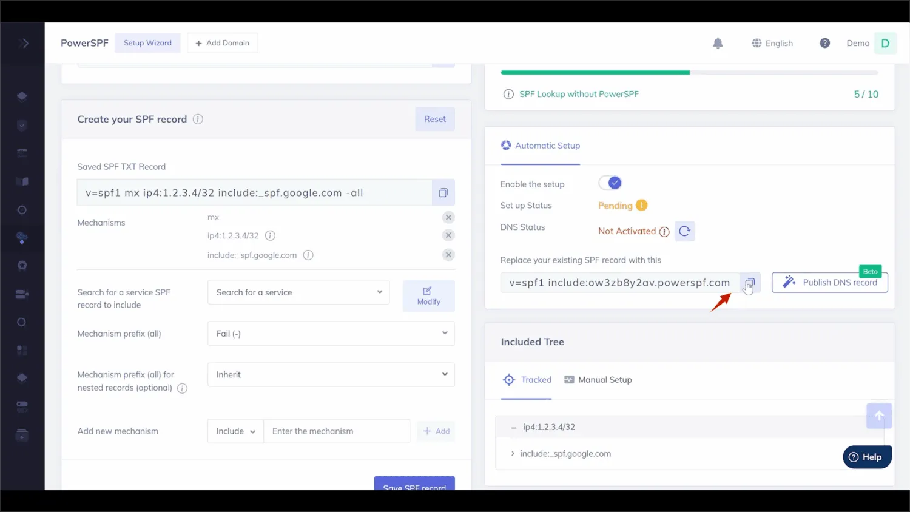Viewport: 910px width, 512px height.
Task: Open Search for a service dropdown
Action: point(298,292)
